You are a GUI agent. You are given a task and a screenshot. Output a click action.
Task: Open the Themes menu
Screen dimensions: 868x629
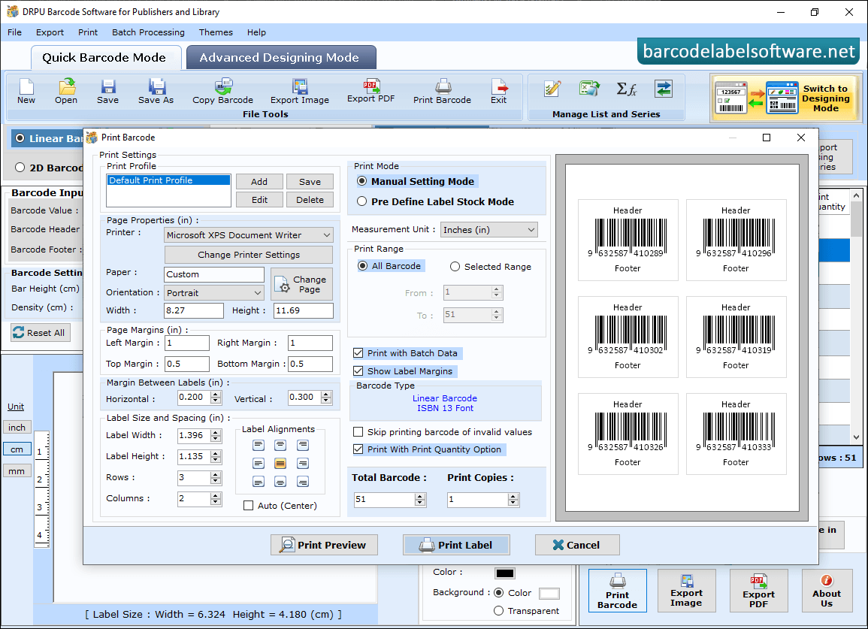(216, 32)
